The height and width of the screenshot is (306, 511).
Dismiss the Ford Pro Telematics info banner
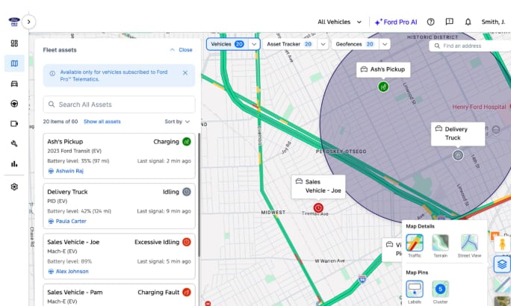[185, 72]
